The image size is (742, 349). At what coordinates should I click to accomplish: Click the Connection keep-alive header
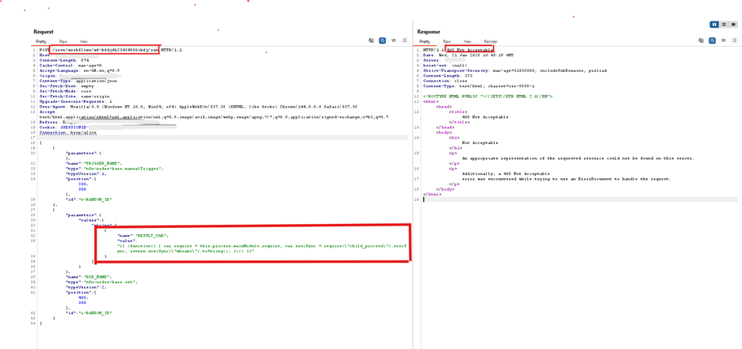point(67,133)
